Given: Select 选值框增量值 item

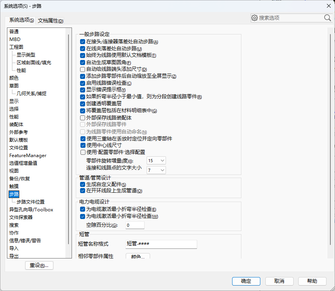Looking at the screenshot, I should pyautogui.click(x=23, y=163).
